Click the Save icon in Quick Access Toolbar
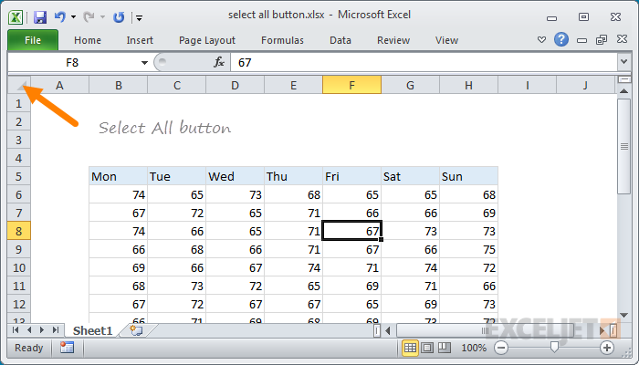The image size is (639, 365). pyautogui.click(x=40, y=17)
